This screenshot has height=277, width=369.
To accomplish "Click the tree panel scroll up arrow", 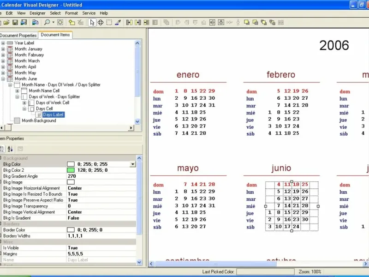I will pos(137,43).
